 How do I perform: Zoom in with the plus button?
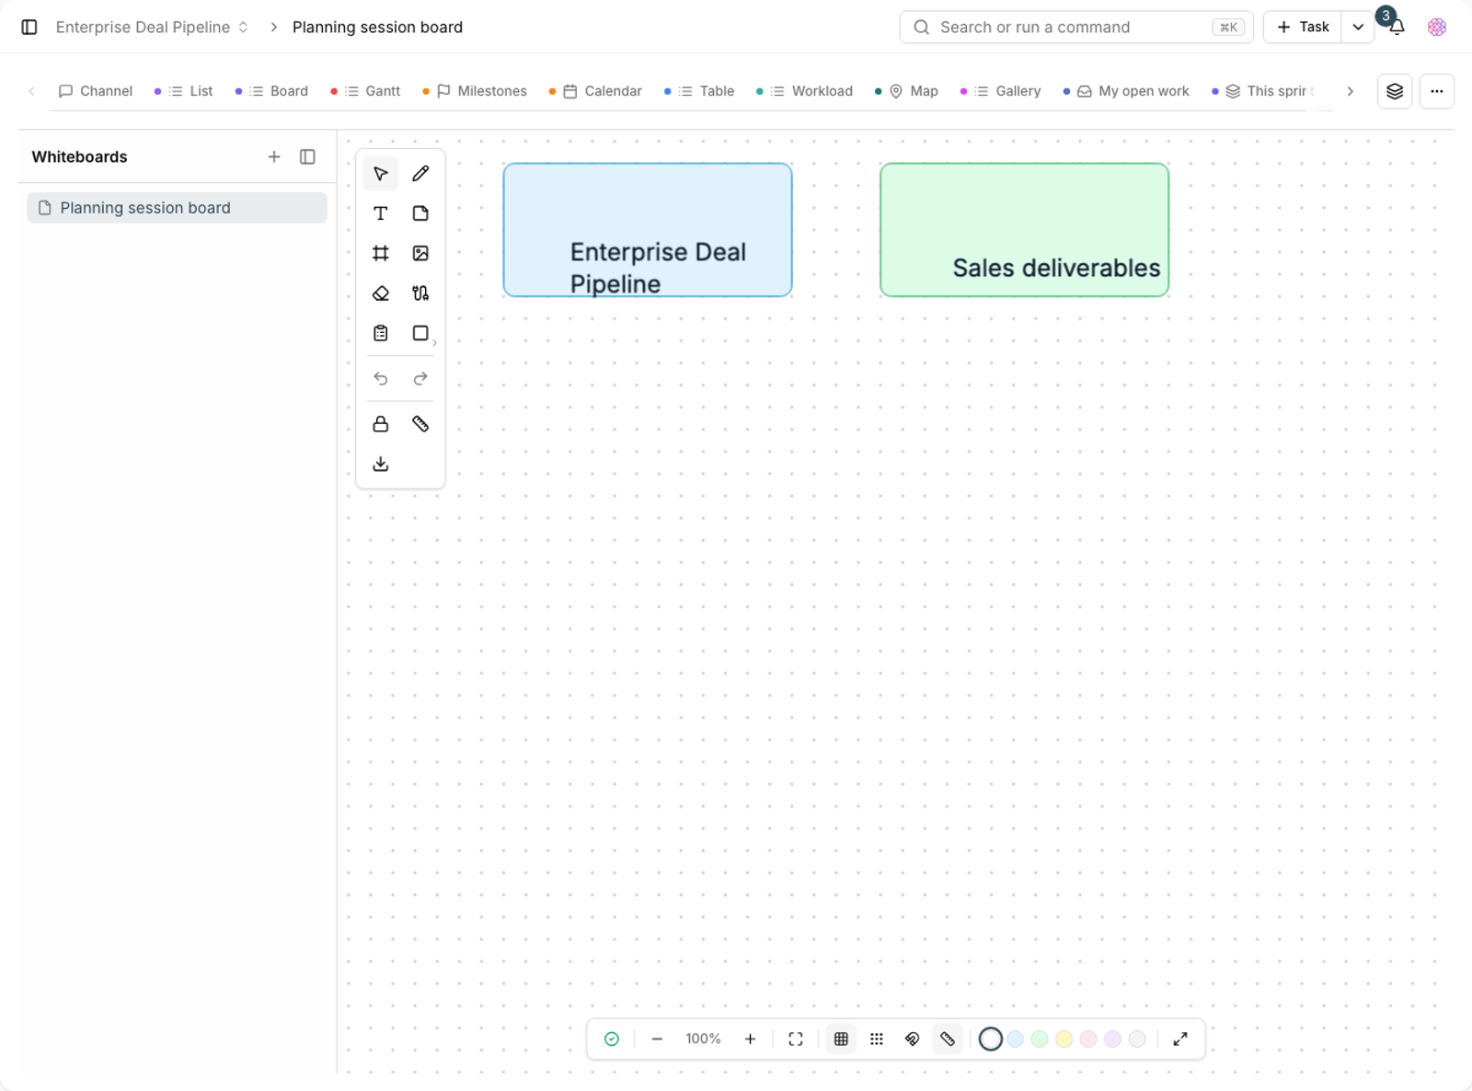click(750, 1039)
